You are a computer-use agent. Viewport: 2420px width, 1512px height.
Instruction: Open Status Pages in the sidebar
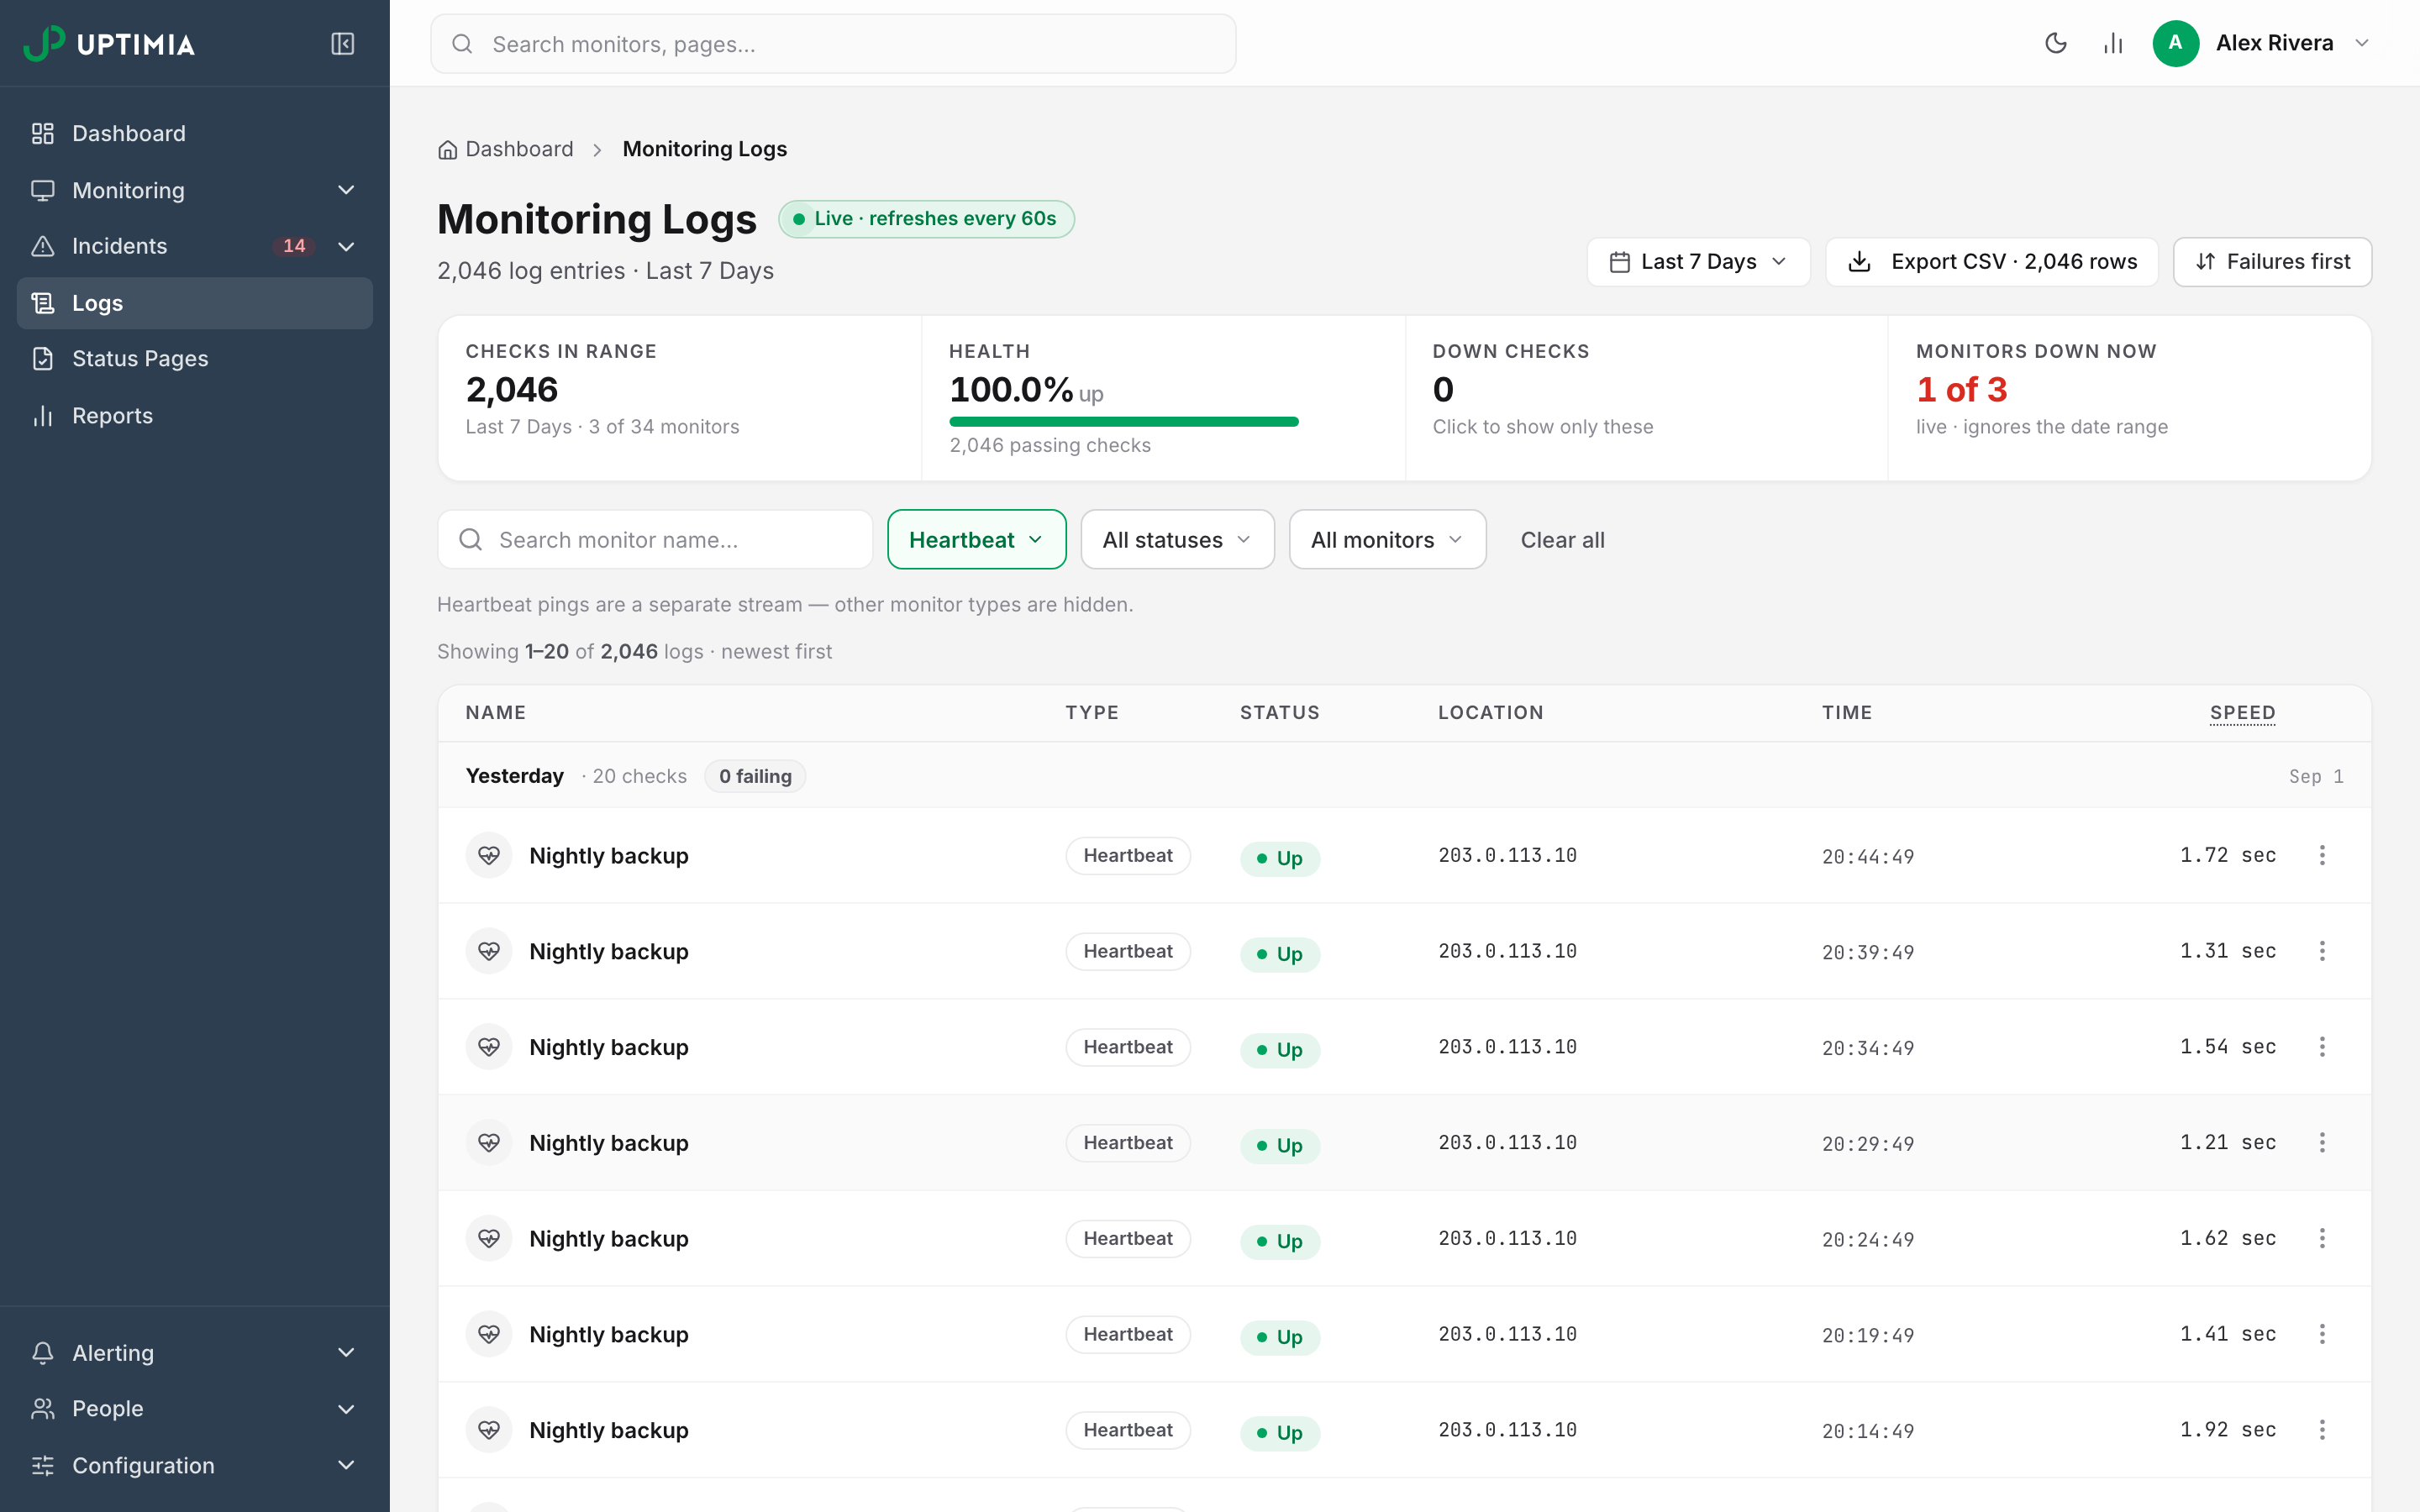[x=195, y=359]
